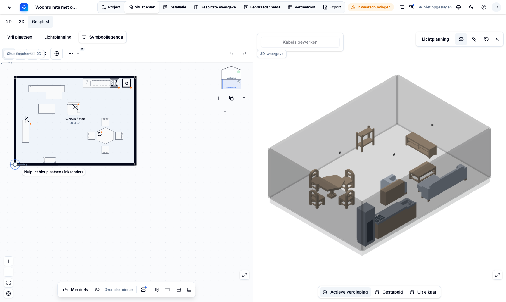Viewport: 506px width, 302px height.
Task: Open the Over alle ruimtes selector
Action: (119, 290)
